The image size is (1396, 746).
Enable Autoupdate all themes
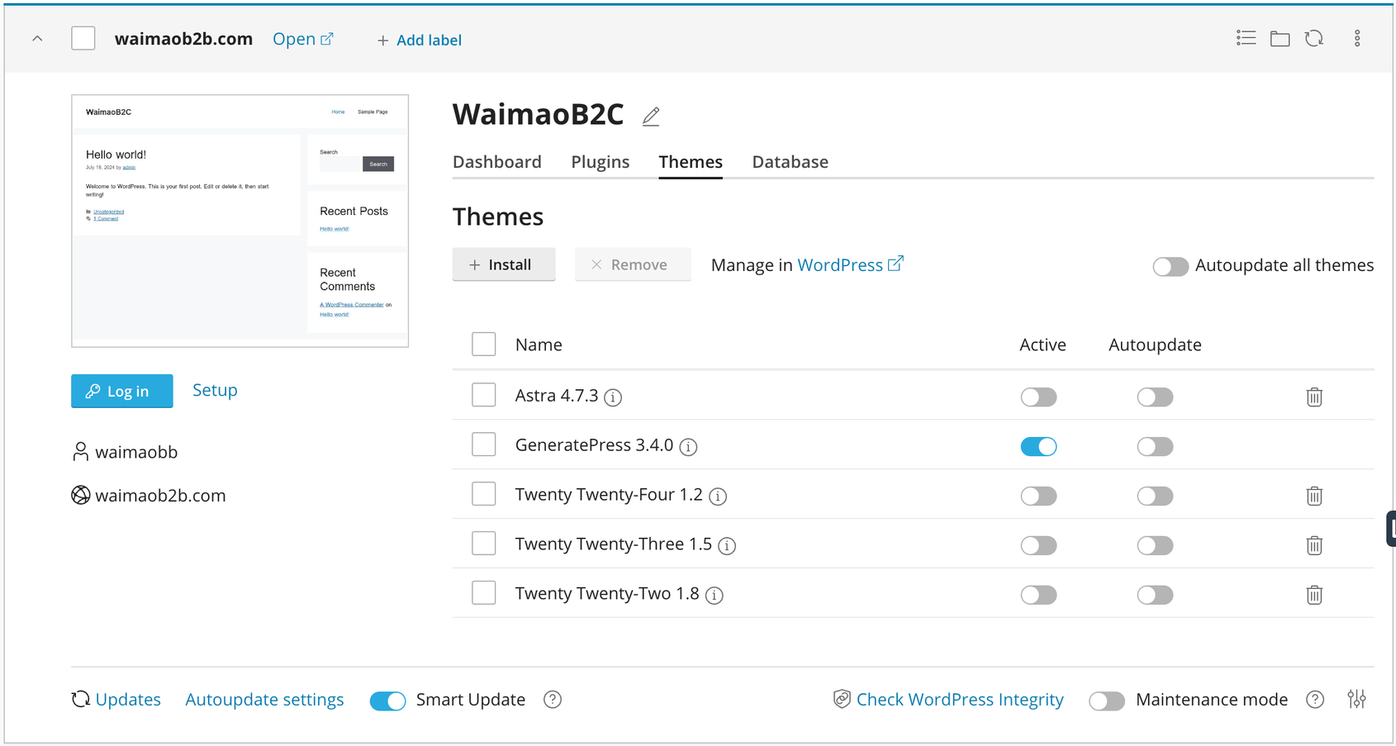tap(1170, 266)
